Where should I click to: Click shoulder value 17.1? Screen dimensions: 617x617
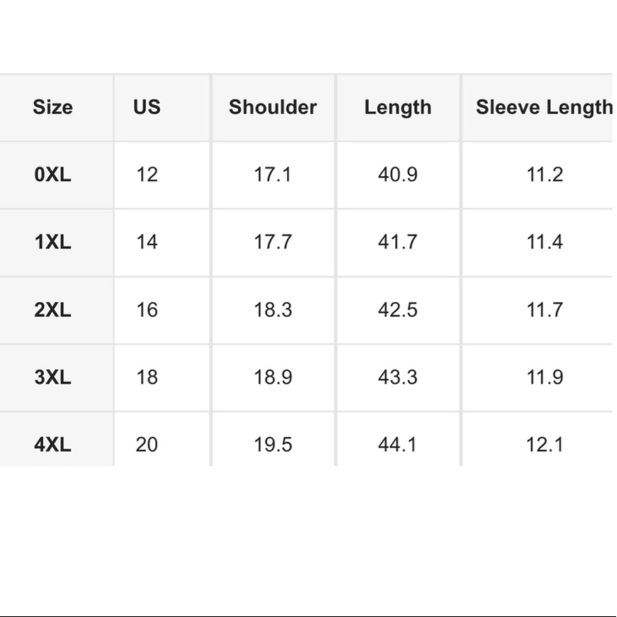(x=273, y=175)
